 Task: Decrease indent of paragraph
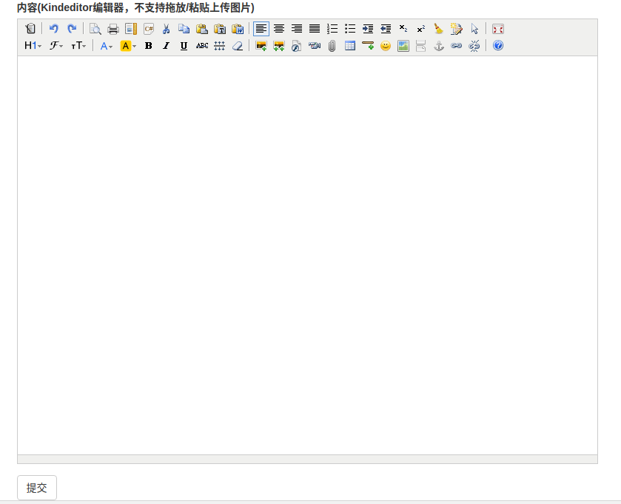386,29
